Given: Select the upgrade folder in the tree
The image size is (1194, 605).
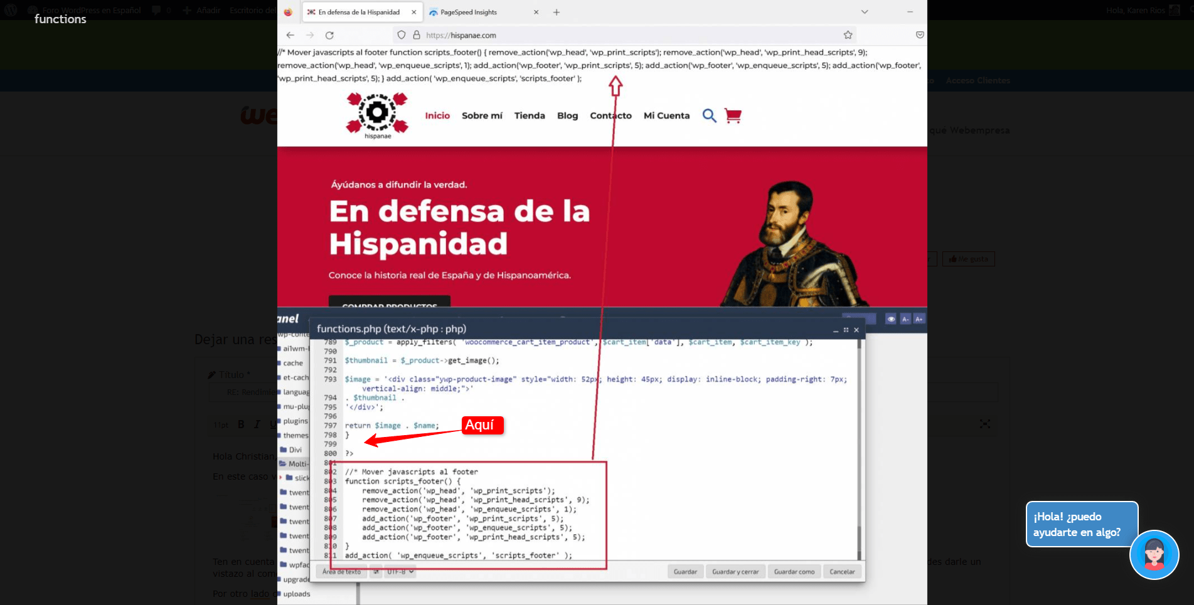Looking at the screenshot, I should pyautogui.click(x=295, y=579).
